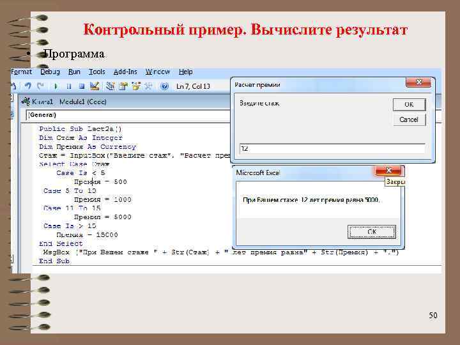The image size is (460, 345).
Task: Click the greyed Redo icon in the toolbar
Action: pos(40,86)
